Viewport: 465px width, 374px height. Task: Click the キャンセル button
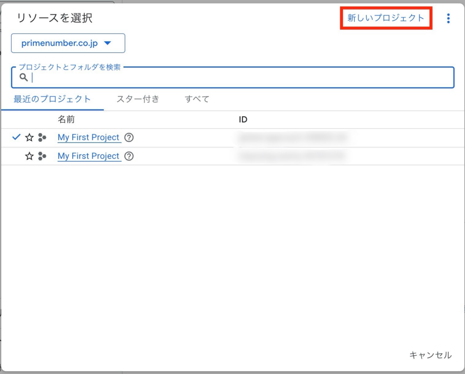430,355
